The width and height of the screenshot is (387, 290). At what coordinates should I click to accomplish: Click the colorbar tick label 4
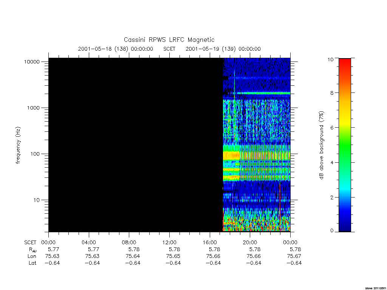pyautogui.click(x=332, y=163)
